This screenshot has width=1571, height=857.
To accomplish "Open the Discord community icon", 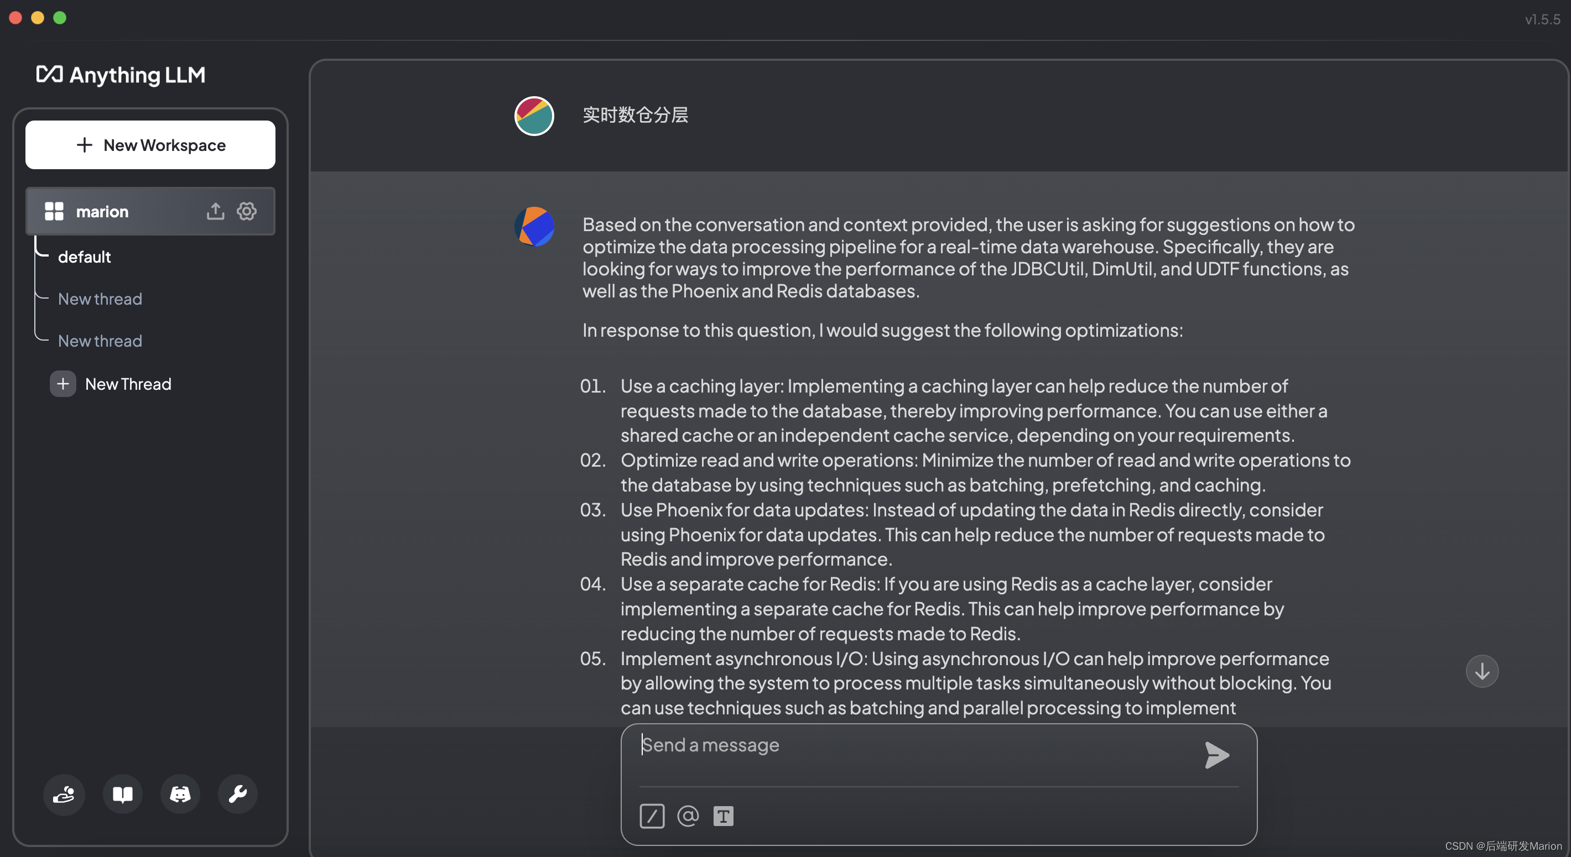I will click(x=180, y=794).
